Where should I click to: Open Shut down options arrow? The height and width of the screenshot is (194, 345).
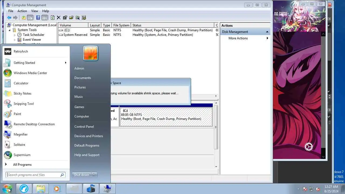click(x=94, y=175)
